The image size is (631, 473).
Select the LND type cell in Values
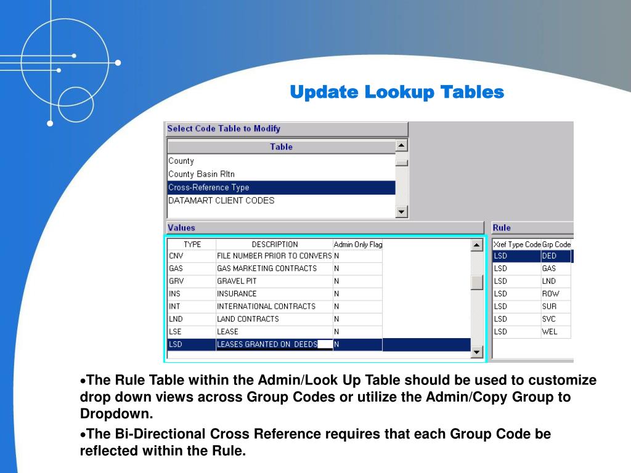192,319
